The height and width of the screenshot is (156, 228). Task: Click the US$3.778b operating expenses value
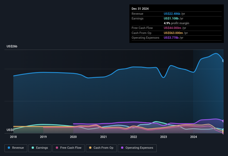click(171, 38)
